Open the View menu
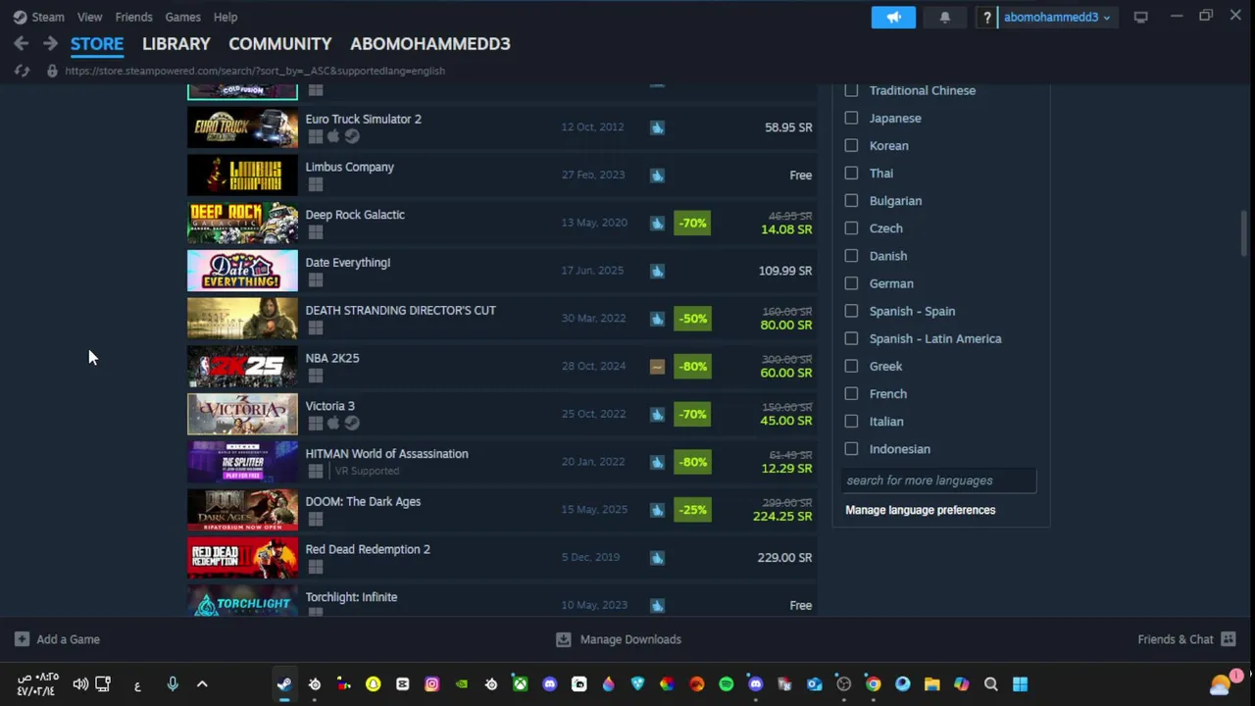Viewport: 1255px width, 706px height. tap(89, 17)
